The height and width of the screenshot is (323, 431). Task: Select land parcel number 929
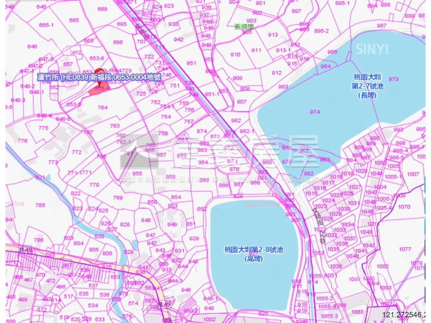[x=194, y=238]
